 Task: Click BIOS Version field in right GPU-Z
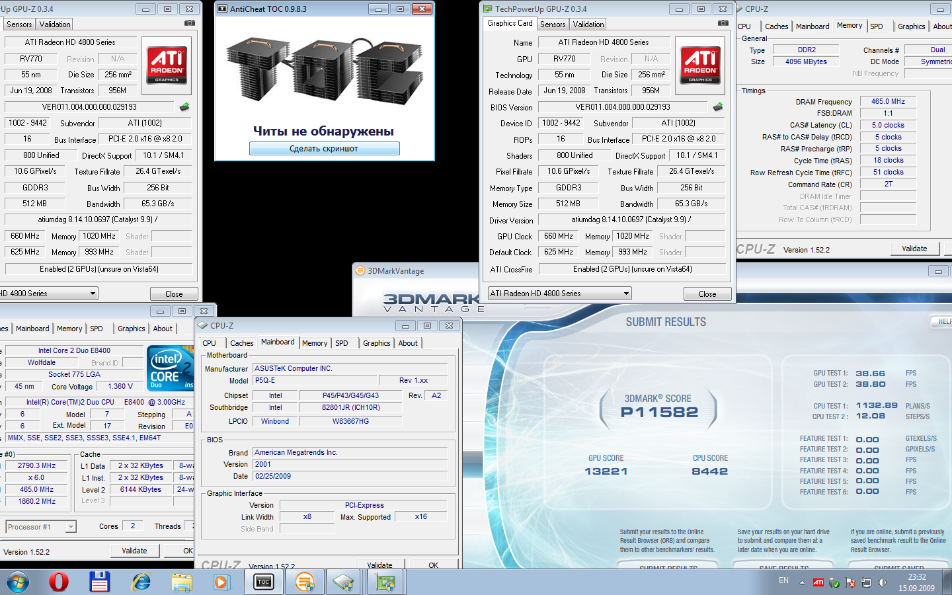[623, 106]
